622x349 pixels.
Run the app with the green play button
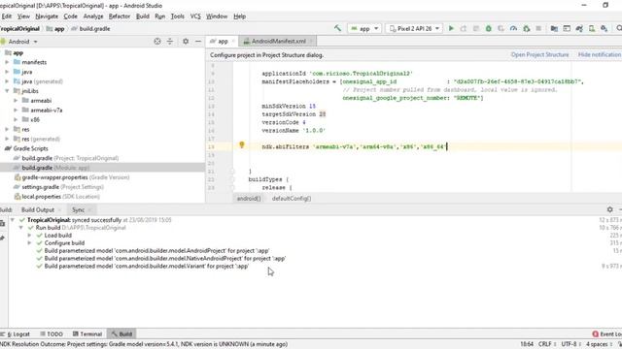(x=451, y=28)
